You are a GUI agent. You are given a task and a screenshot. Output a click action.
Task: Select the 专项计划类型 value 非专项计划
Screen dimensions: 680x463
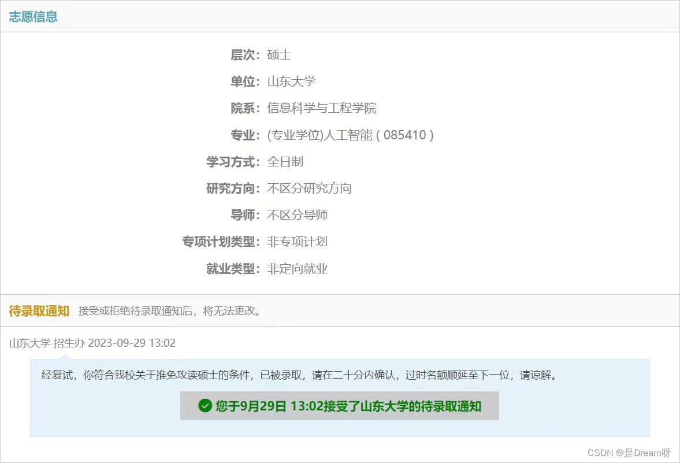(x=297, y=242)
